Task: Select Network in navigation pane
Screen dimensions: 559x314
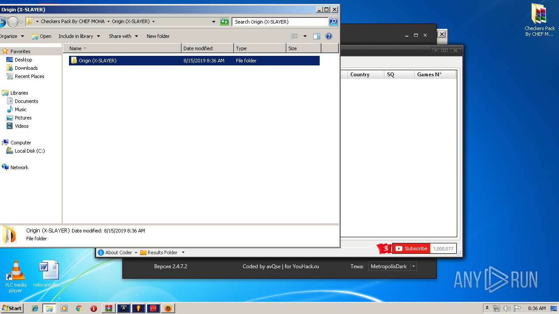Action: [x=19, y=167]
